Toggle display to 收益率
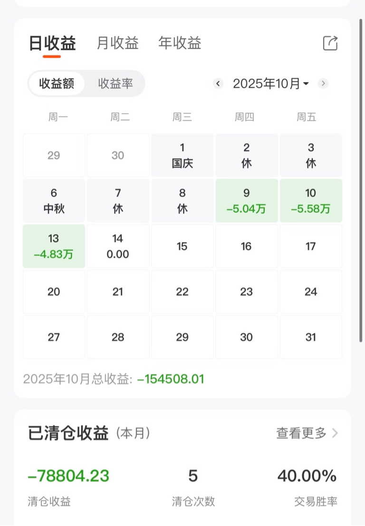365x526 pixels. point(115,84)
